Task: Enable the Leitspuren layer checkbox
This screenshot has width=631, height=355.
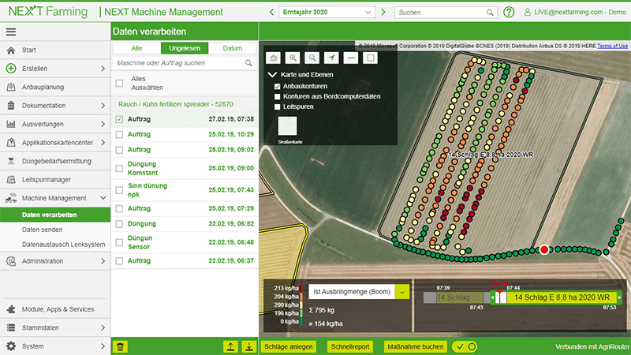Action: [278, 107]
